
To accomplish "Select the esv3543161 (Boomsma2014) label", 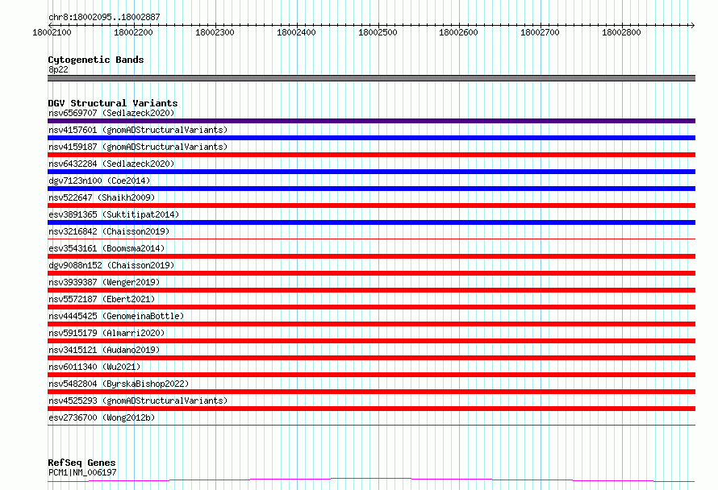I will tap(106, 248).
